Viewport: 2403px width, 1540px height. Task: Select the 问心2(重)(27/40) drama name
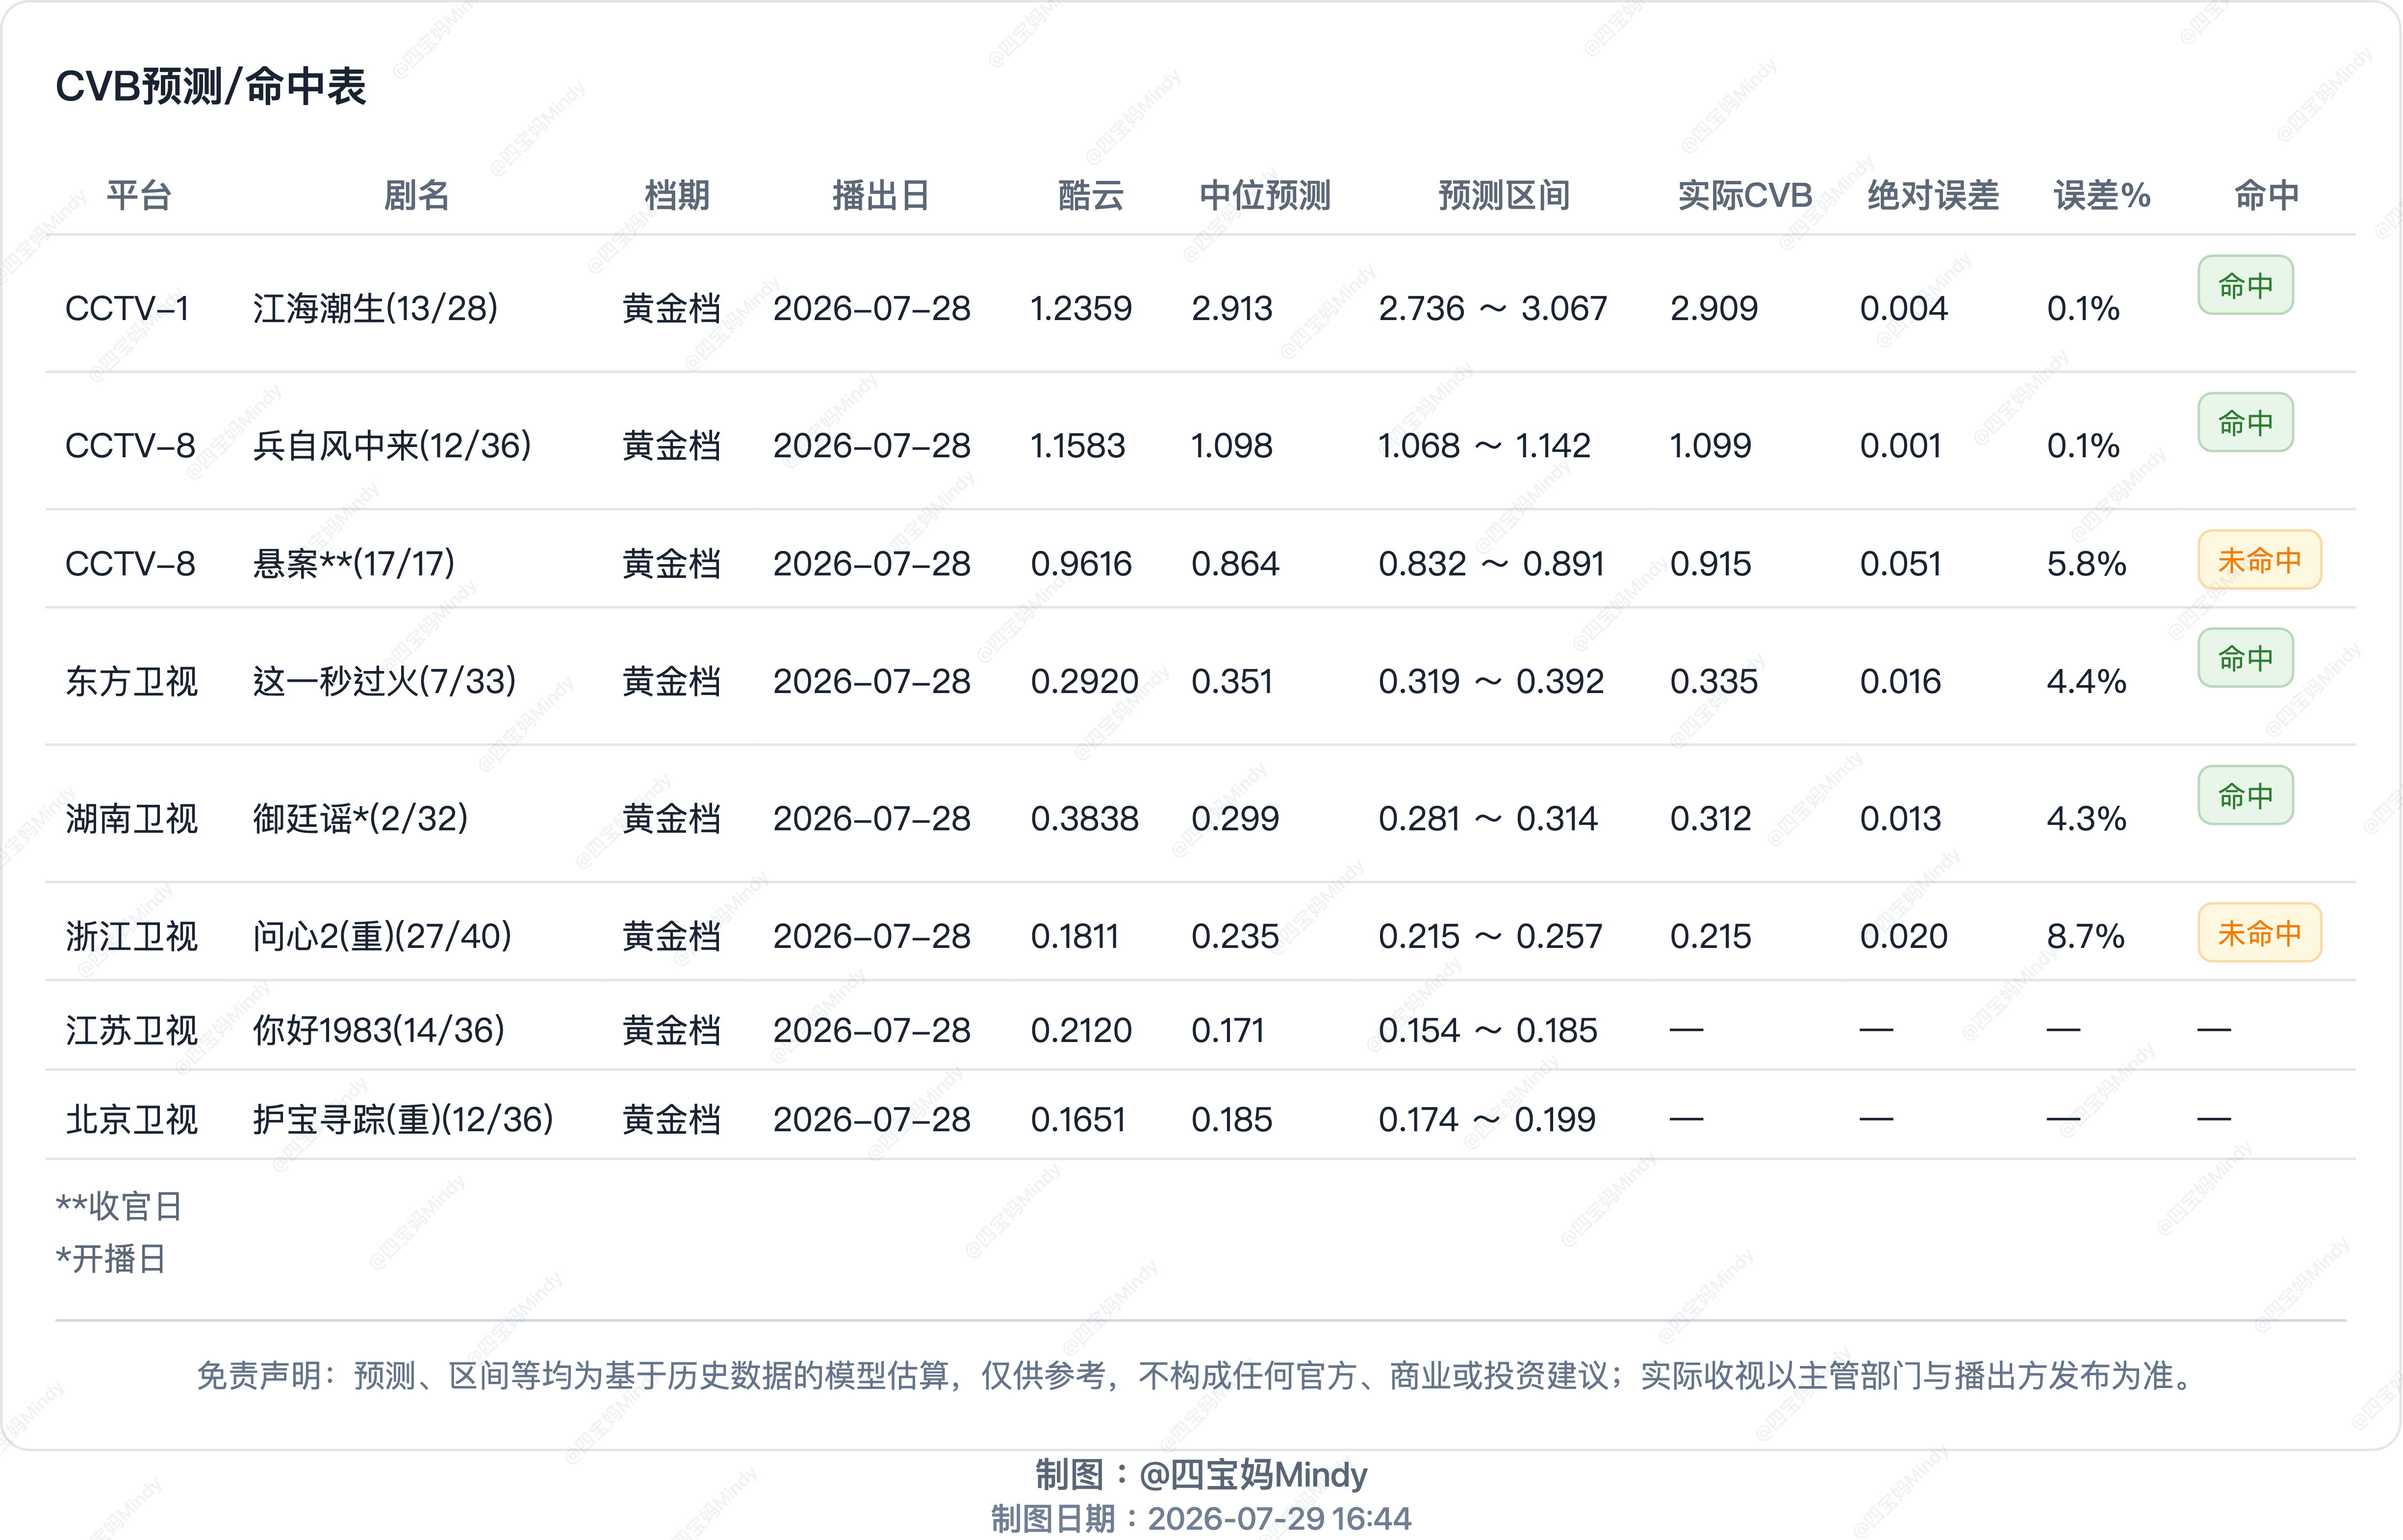tap(382, 936)
